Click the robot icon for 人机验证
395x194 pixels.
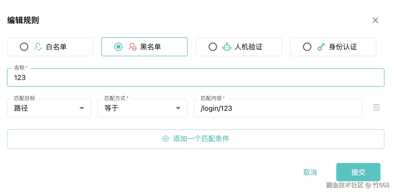227,47
